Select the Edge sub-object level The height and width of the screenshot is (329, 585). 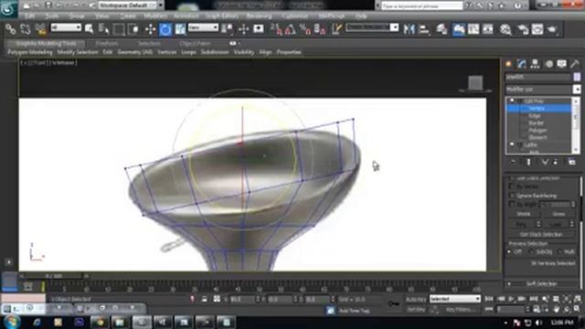point(535,116)
